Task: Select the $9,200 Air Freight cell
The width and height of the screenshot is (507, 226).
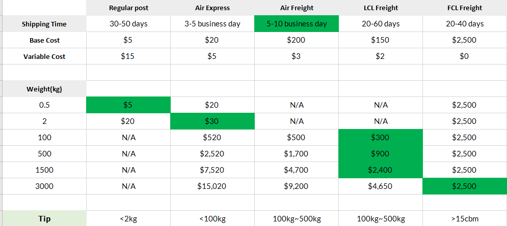Action: [x=297, y=186]
